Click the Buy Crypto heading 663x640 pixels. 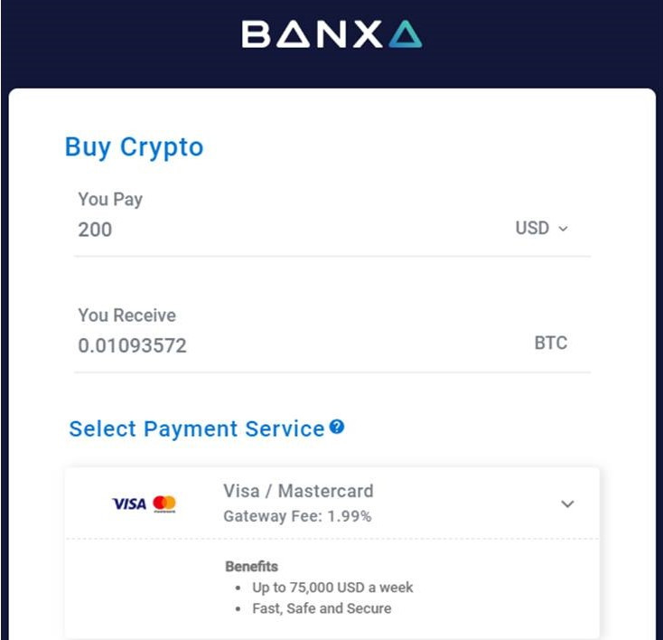[x=134, y=147]
